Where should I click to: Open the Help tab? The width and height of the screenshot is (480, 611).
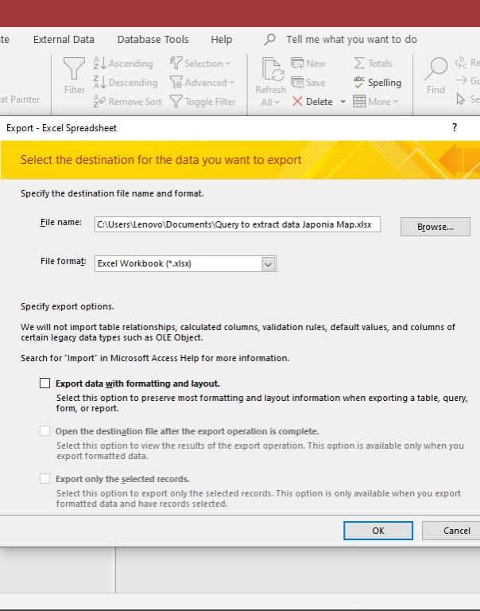click(222, 39)
